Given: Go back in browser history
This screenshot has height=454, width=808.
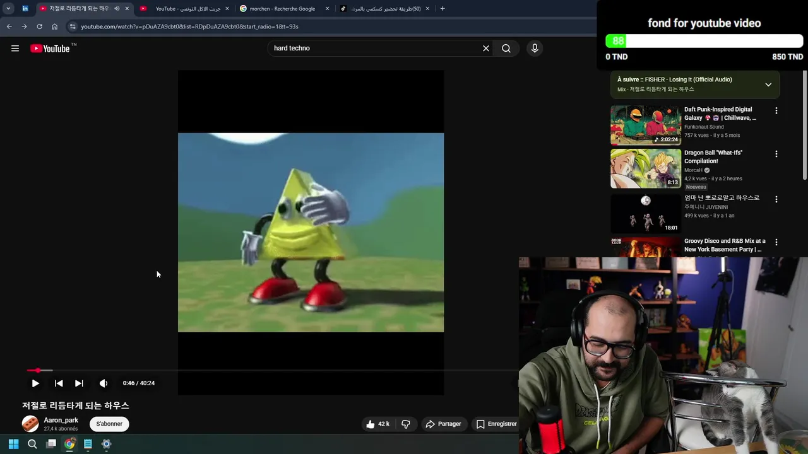Looking at the screenshot, I should (x=9, y=26).
